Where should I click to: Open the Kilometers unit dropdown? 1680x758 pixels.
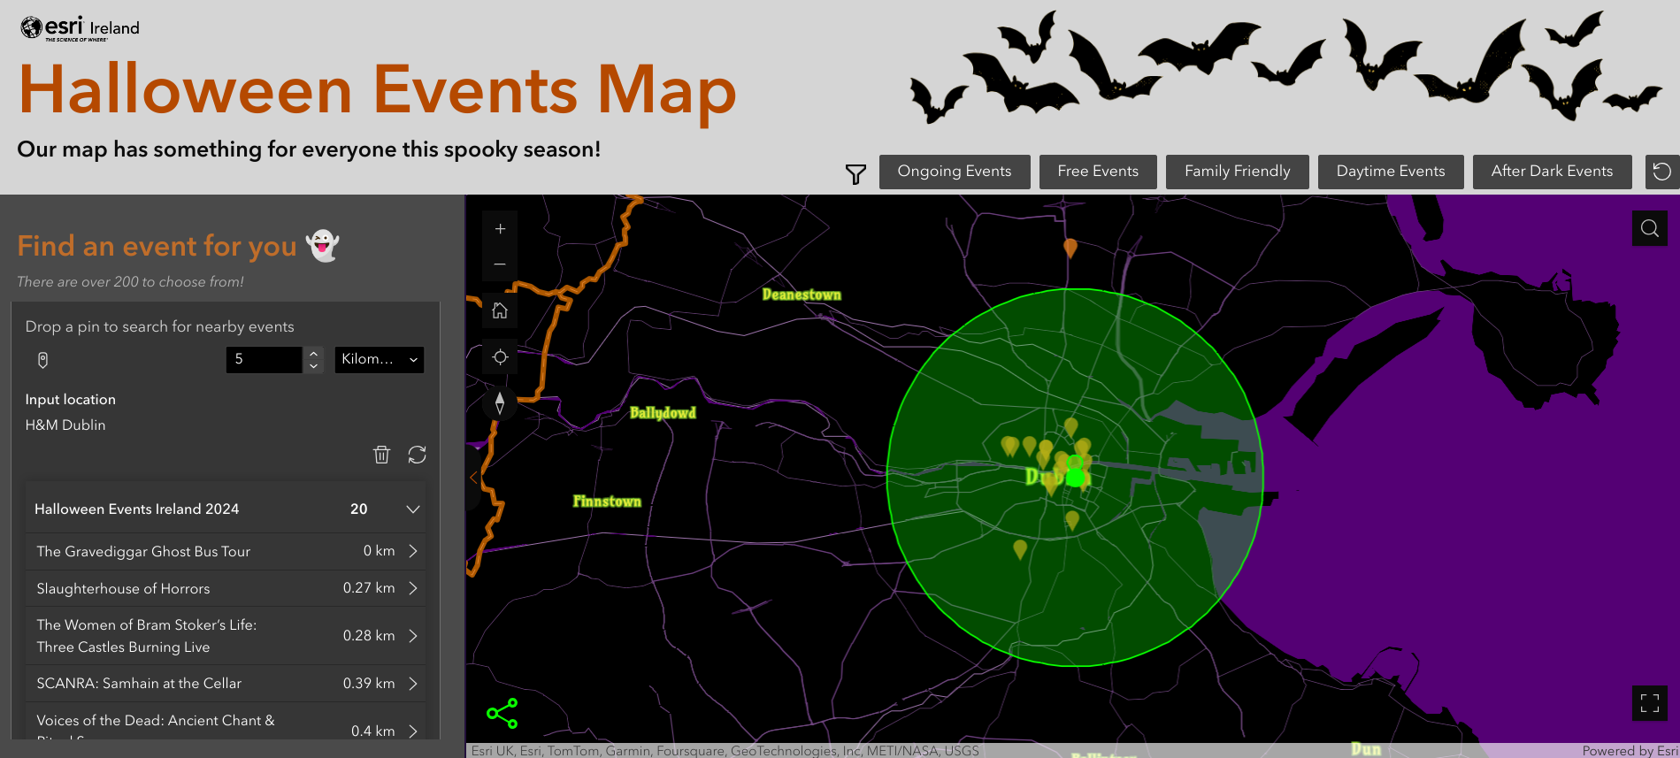(379, 359)
